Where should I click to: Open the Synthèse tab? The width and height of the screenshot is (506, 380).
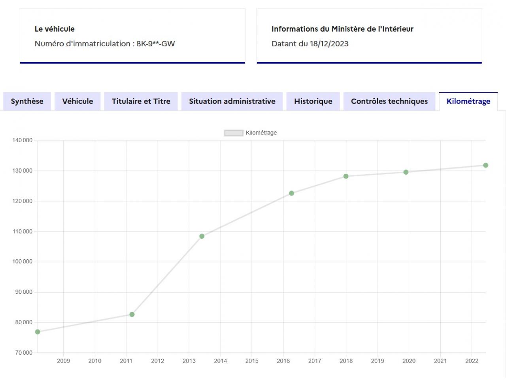(27, 101)
